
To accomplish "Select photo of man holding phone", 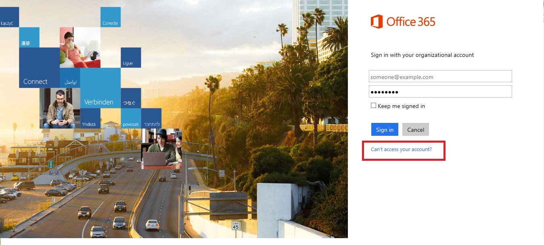I will point(60,108).
